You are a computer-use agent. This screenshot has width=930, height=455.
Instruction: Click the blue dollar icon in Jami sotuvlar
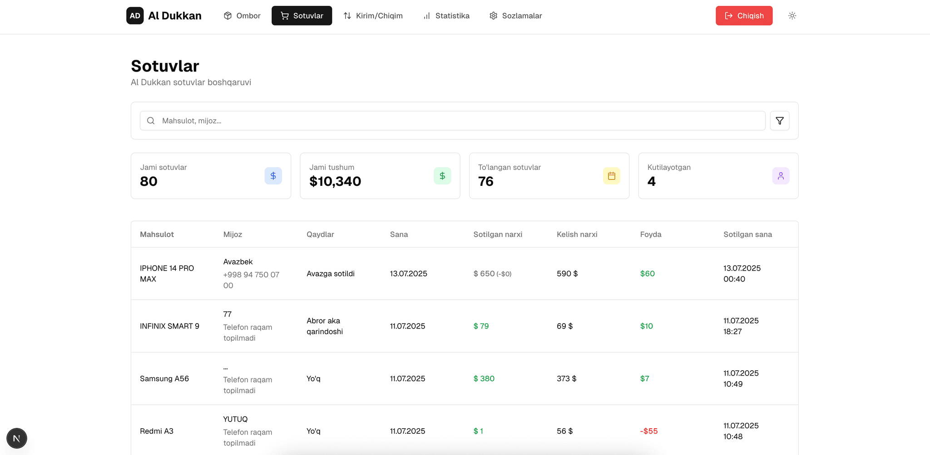coord(273,176)
